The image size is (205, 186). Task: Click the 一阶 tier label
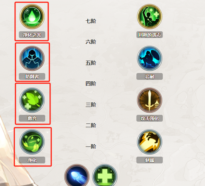tap(91, 146)
